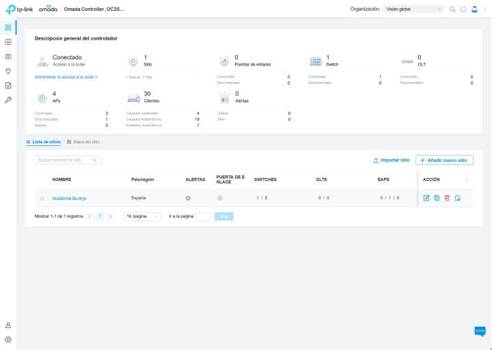
Task: Go to next page arrow
Action: pos(110,216)
